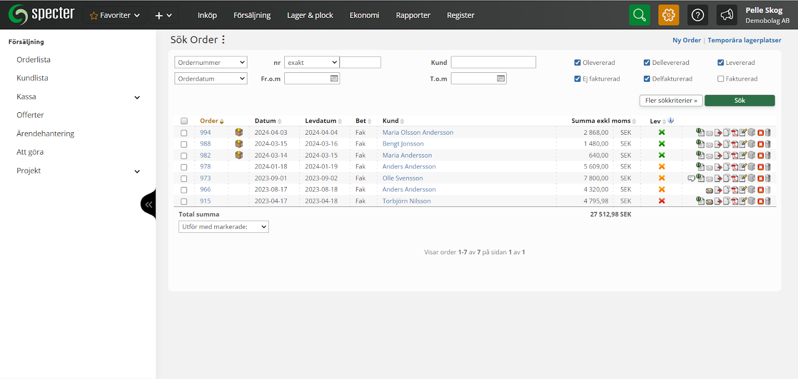This screenshot has width=798, height=379.
Task: Click the green Sök button
Action: tap(739, 101)
